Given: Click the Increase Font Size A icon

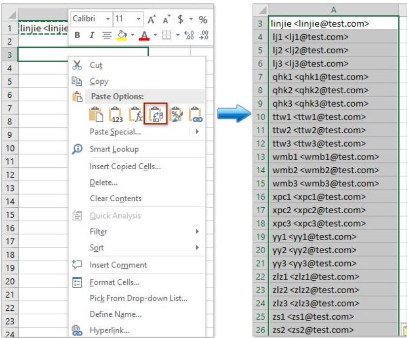Looking at the screenshot, I should (152, 19).
